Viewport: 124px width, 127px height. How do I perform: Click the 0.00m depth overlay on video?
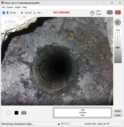pyautogui.click(x=10, y=22)
